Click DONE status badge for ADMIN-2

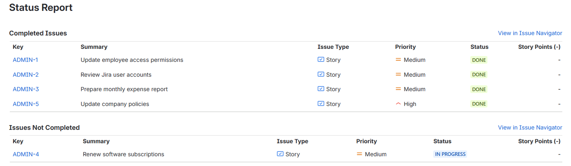(x=479, y=75)
